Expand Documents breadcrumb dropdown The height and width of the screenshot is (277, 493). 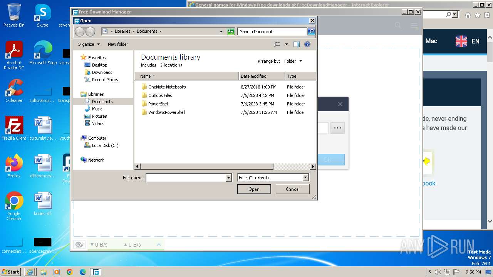click(161, 32)
